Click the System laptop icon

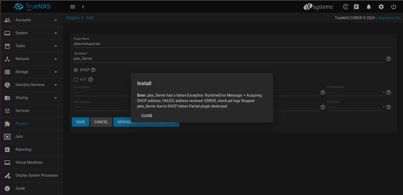(x=7, y=33)
